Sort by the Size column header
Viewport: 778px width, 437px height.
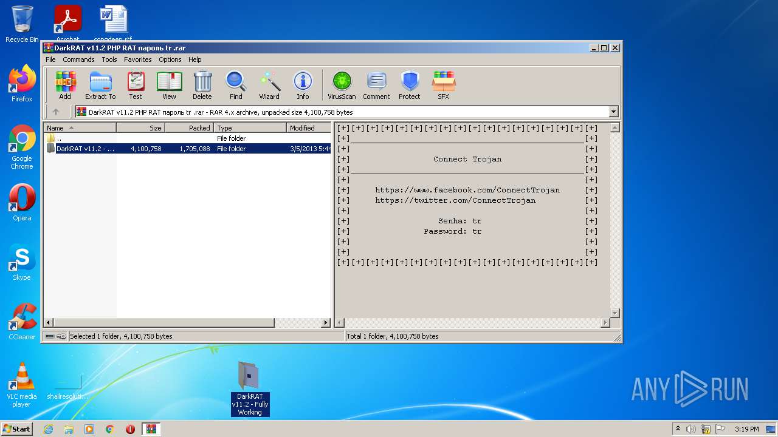(x=140, y=128)
